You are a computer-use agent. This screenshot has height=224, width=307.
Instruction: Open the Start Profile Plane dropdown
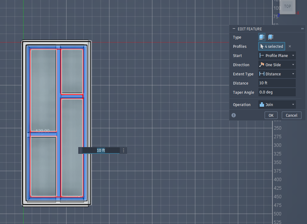tap(277, 55)
